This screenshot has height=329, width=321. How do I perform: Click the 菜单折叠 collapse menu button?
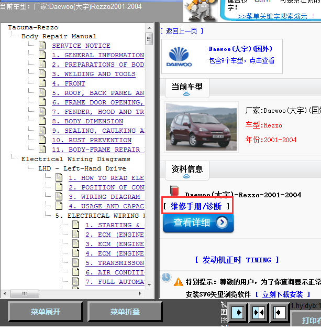coord(125,312)
